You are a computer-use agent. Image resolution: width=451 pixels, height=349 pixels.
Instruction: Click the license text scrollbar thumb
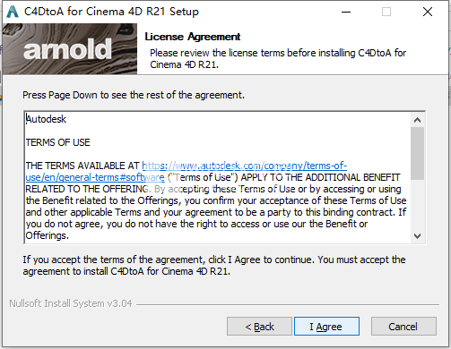(417, 153)
